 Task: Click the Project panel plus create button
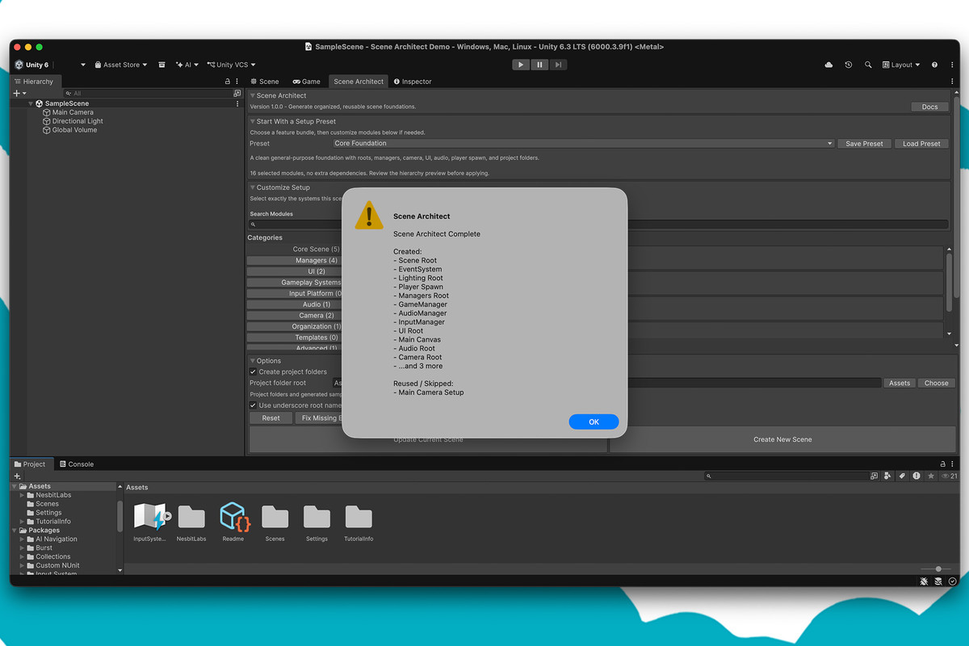point(17,476)
